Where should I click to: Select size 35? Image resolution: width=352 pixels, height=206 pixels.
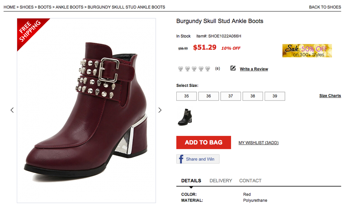186,96
